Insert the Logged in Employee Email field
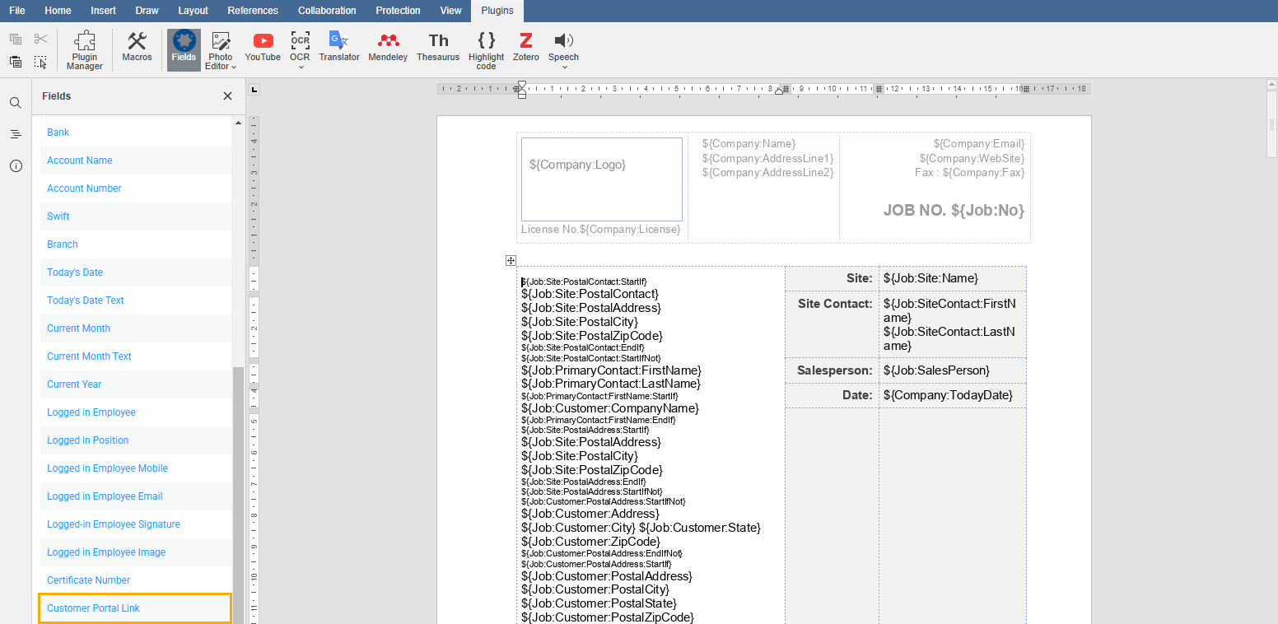The height and width of the screenshot is (624, 1278). (x=105, y=496)
